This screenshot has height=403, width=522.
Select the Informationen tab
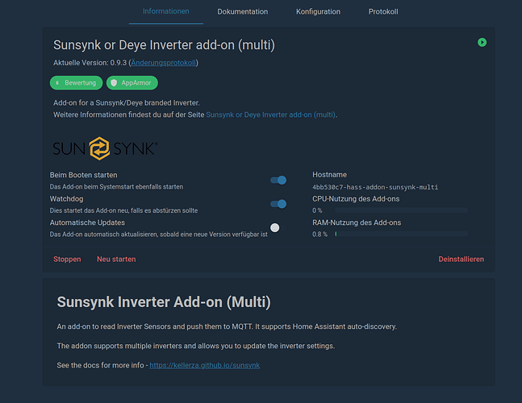click(165, 12)
